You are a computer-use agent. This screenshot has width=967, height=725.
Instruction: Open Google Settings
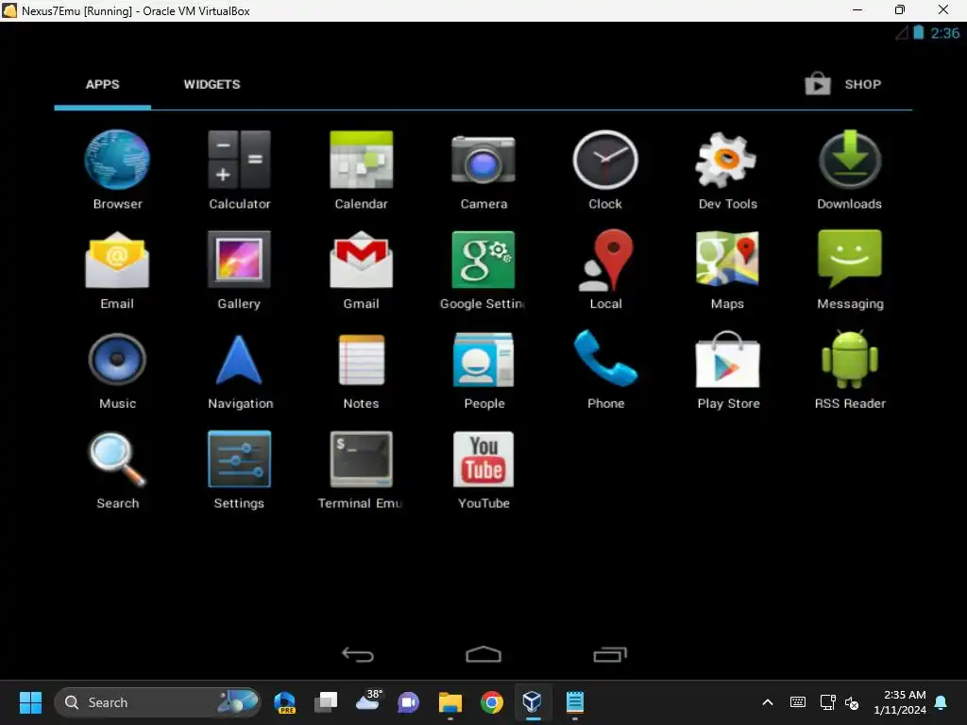pos(483,269)
